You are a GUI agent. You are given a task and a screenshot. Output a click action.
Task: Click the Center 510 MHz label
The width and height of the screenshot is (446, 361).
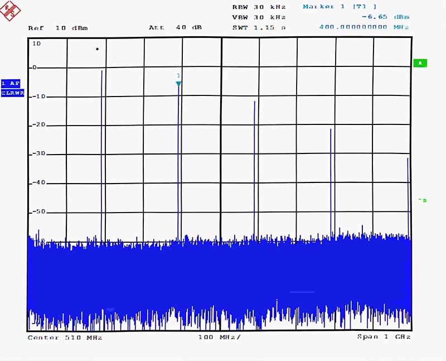(65, 338)
